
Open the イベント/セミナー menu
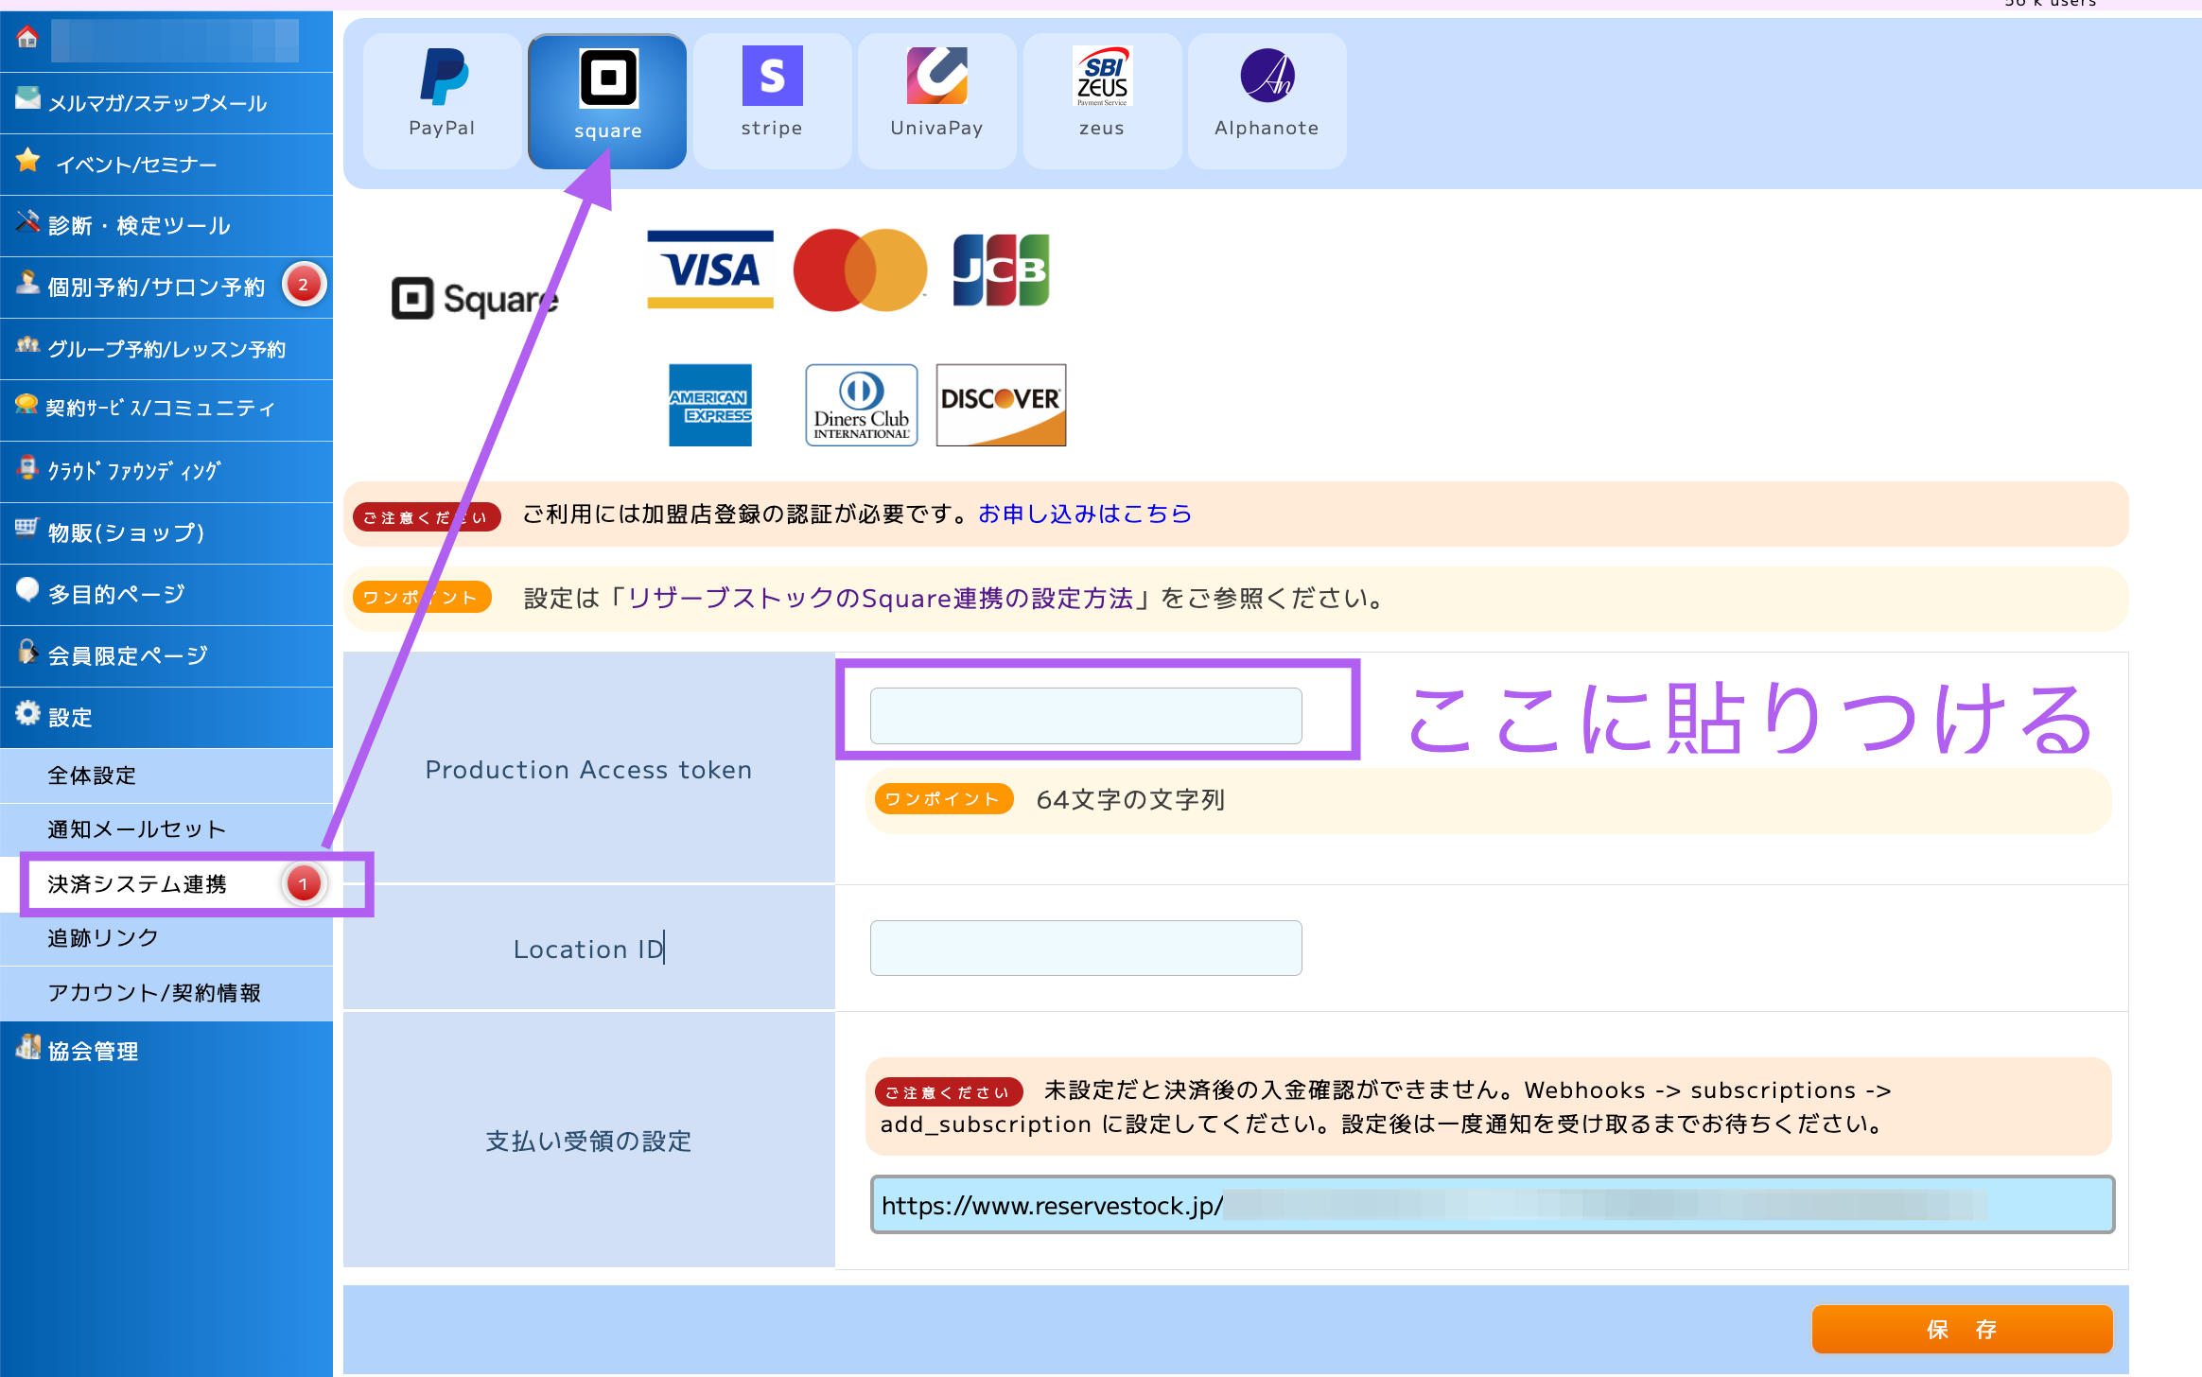tap(166, 165)
